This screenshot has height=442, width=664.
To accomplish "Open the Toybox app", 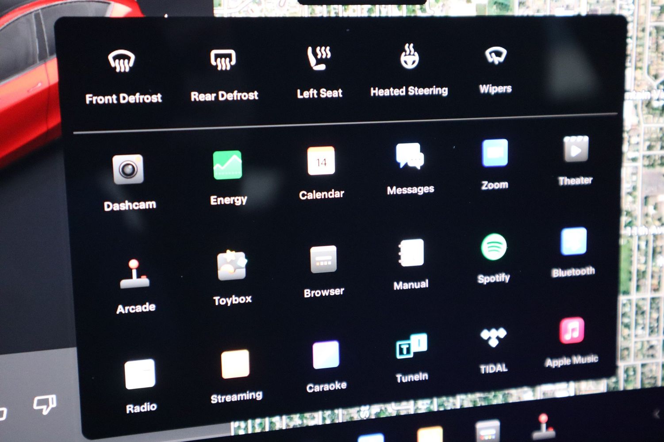I will click(232, 266).
